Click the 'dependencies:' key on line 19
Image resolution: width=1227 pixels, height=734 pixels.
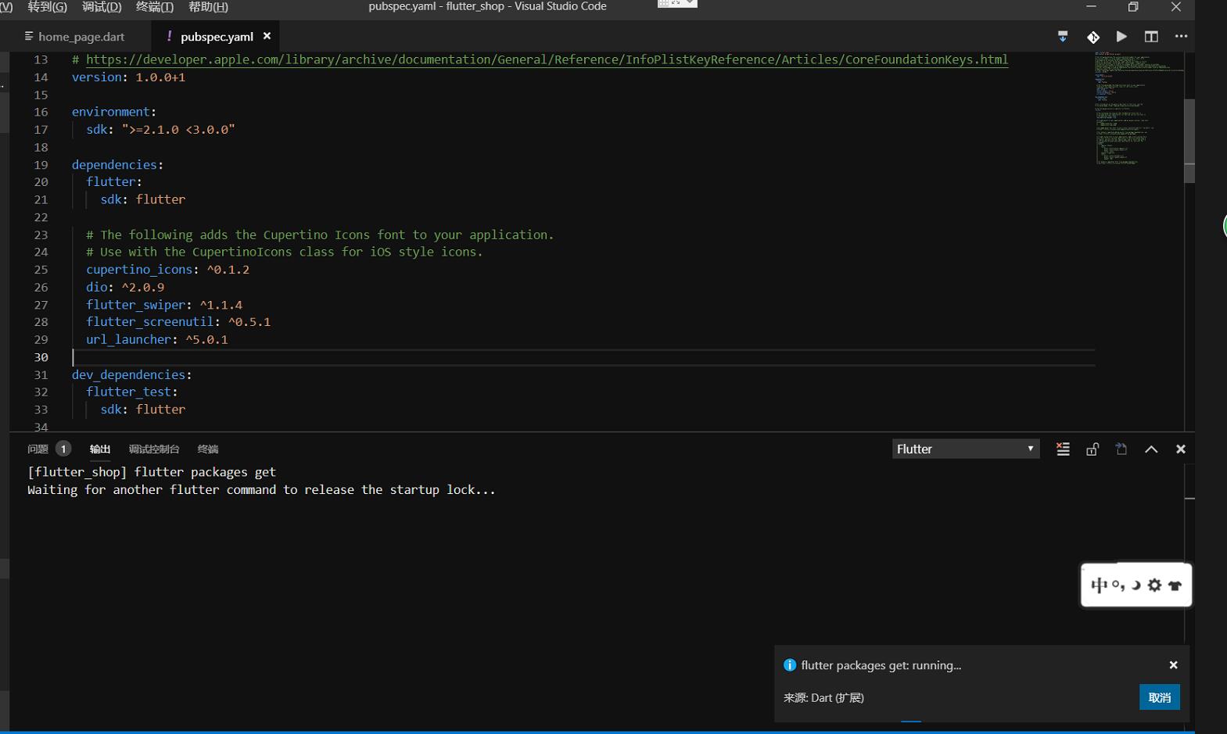point(117,165)
